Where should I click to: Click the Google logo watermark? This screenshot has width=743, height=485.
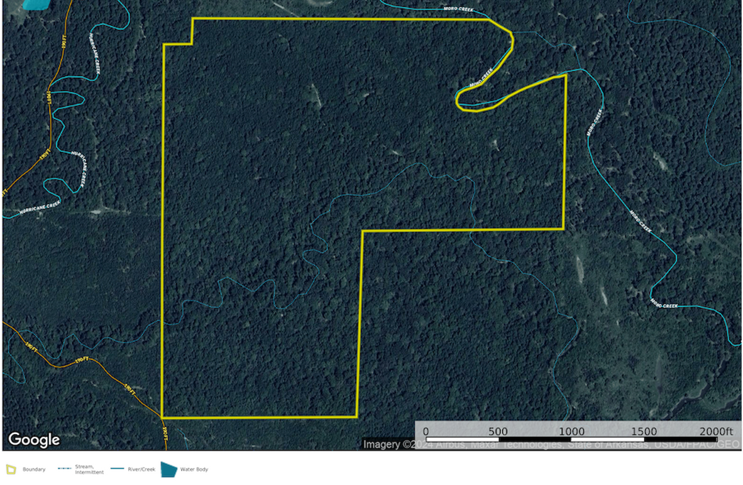pos(35,440)
